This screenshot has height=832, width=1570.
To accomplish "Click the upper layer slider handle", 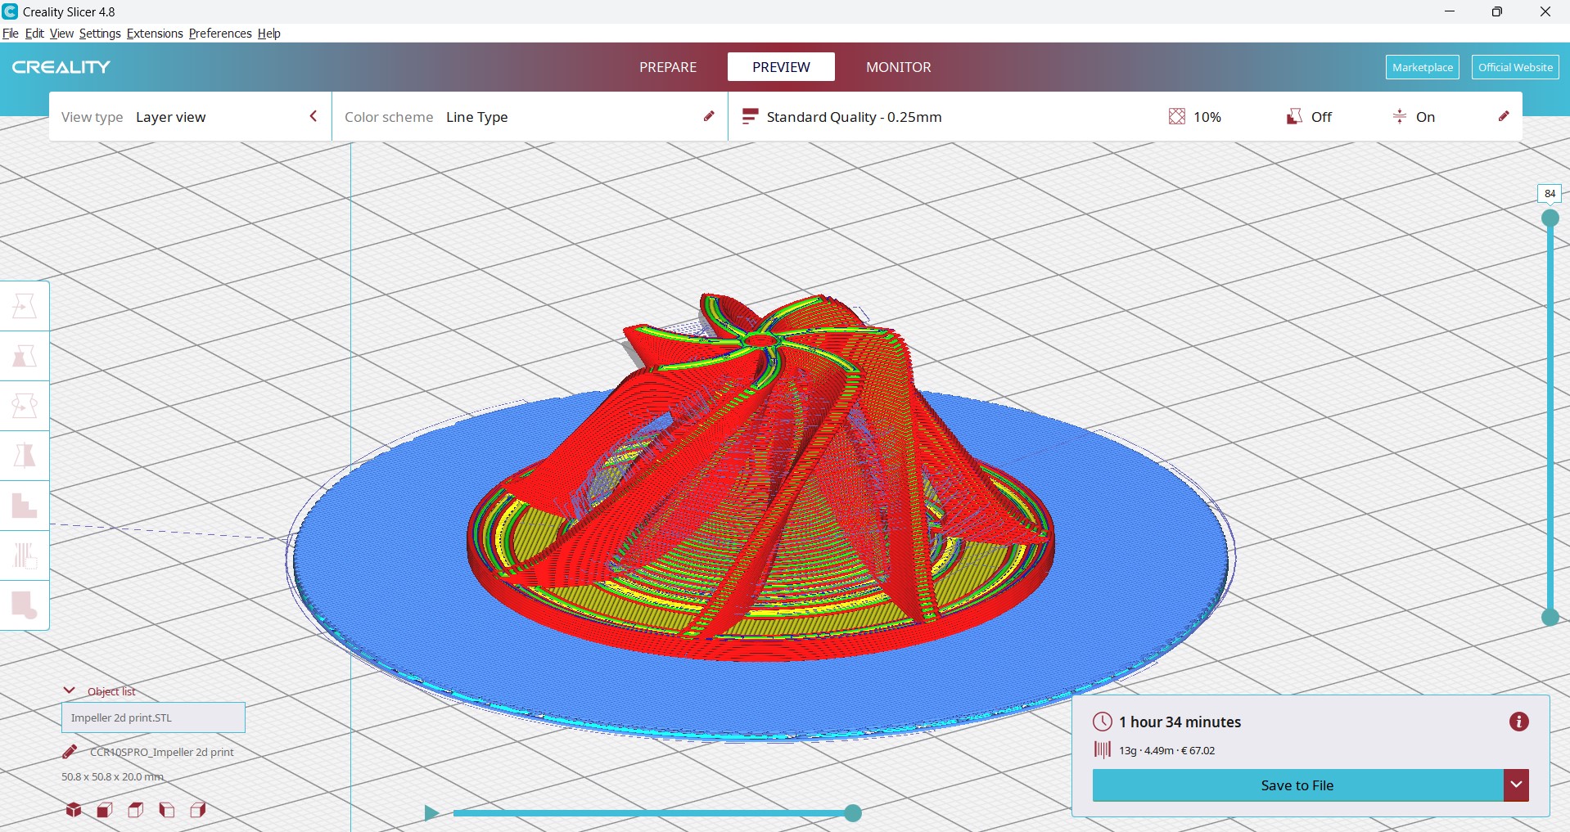I will 1550,218.
